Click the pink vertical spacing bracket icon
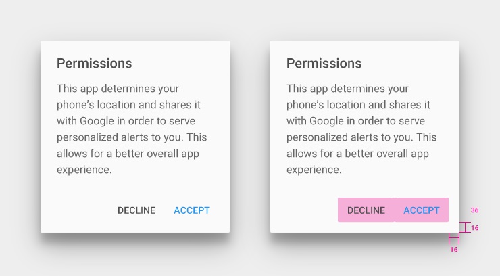The image size is (500, 276). point(465,227)
